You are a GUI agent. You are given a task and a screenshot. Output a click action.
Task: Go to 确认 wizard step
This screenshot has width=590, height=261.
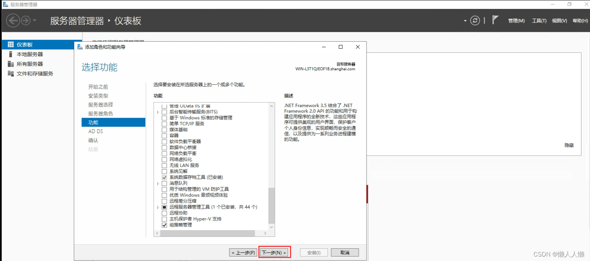tap(93, 140)
